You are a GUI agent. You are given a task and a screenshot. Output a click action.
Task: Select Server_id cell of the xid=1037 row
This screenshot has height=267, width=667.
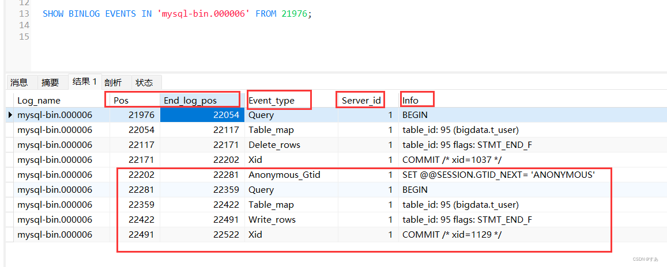point(368,159)
